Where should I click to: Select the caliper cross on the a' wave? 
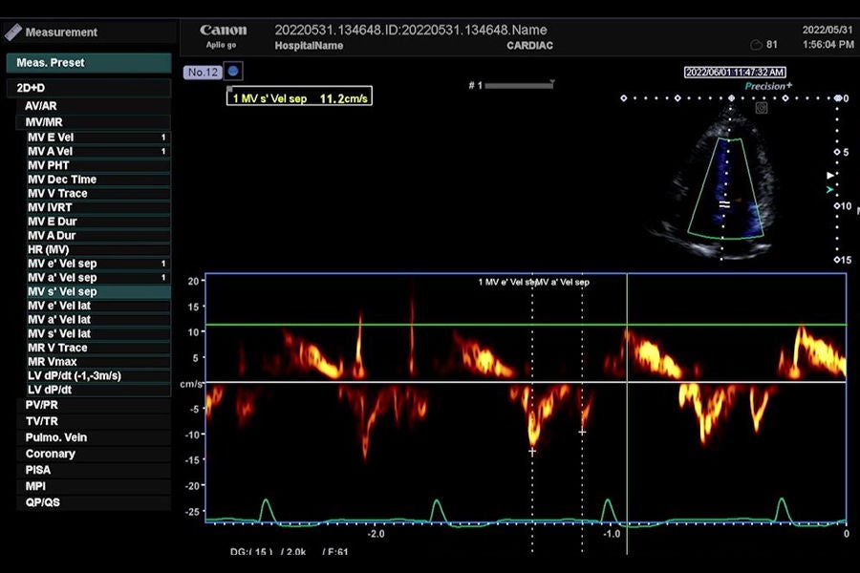[x=582, y=432]
